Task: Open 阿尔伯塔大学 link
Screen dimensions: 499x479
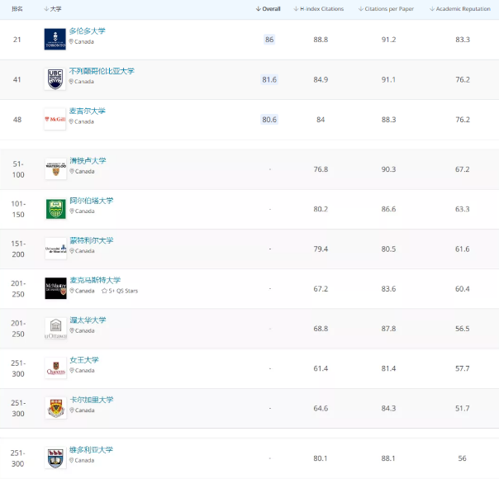Action: [x=92, y=201]
